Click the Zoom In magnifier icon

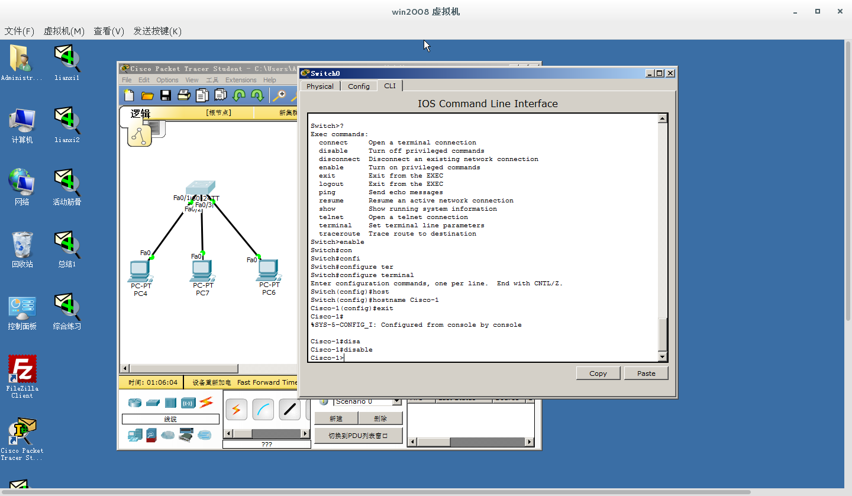pos(279,95)
